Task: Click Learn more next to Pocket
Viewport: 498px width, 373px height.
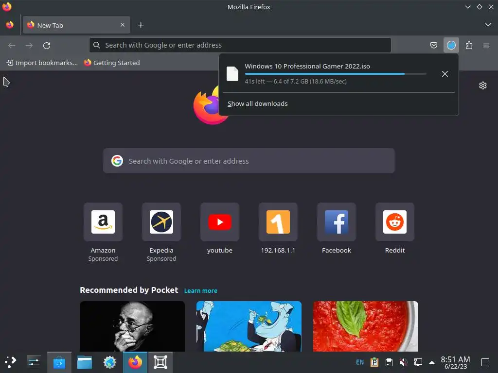Action: click(201, 290)
